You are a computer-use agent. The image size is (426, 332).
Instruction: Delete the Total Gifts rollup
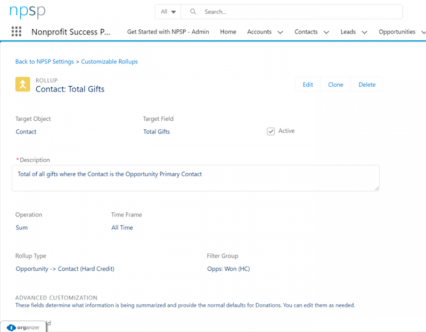point(367,85)
